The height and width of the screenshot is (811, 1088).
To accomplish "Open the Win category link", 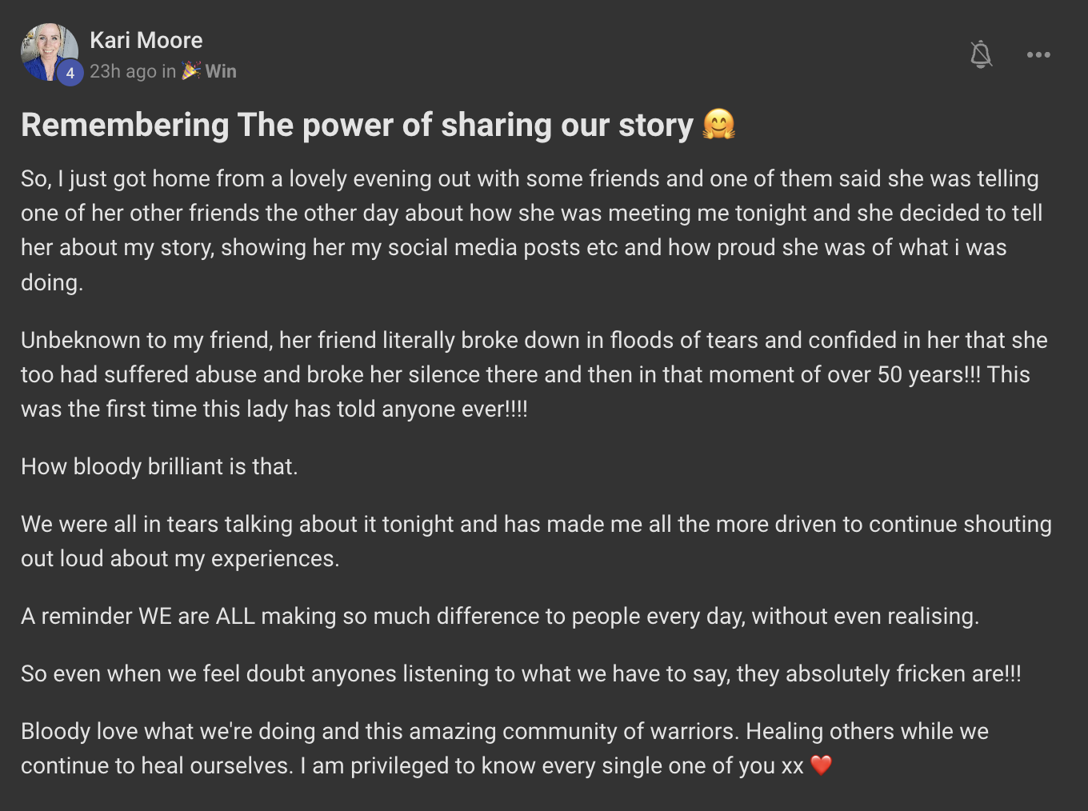I will tap(221, 71).
